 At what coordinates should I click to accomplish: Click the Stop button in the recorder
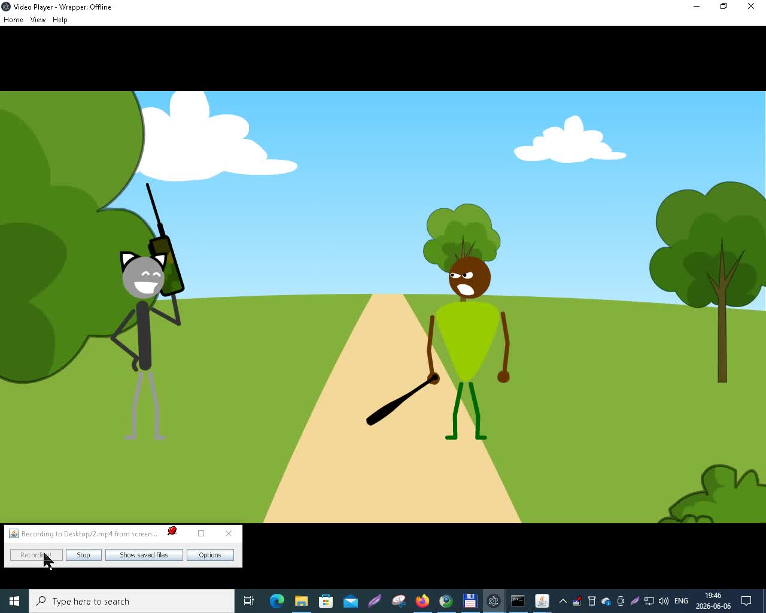(83, 555)
